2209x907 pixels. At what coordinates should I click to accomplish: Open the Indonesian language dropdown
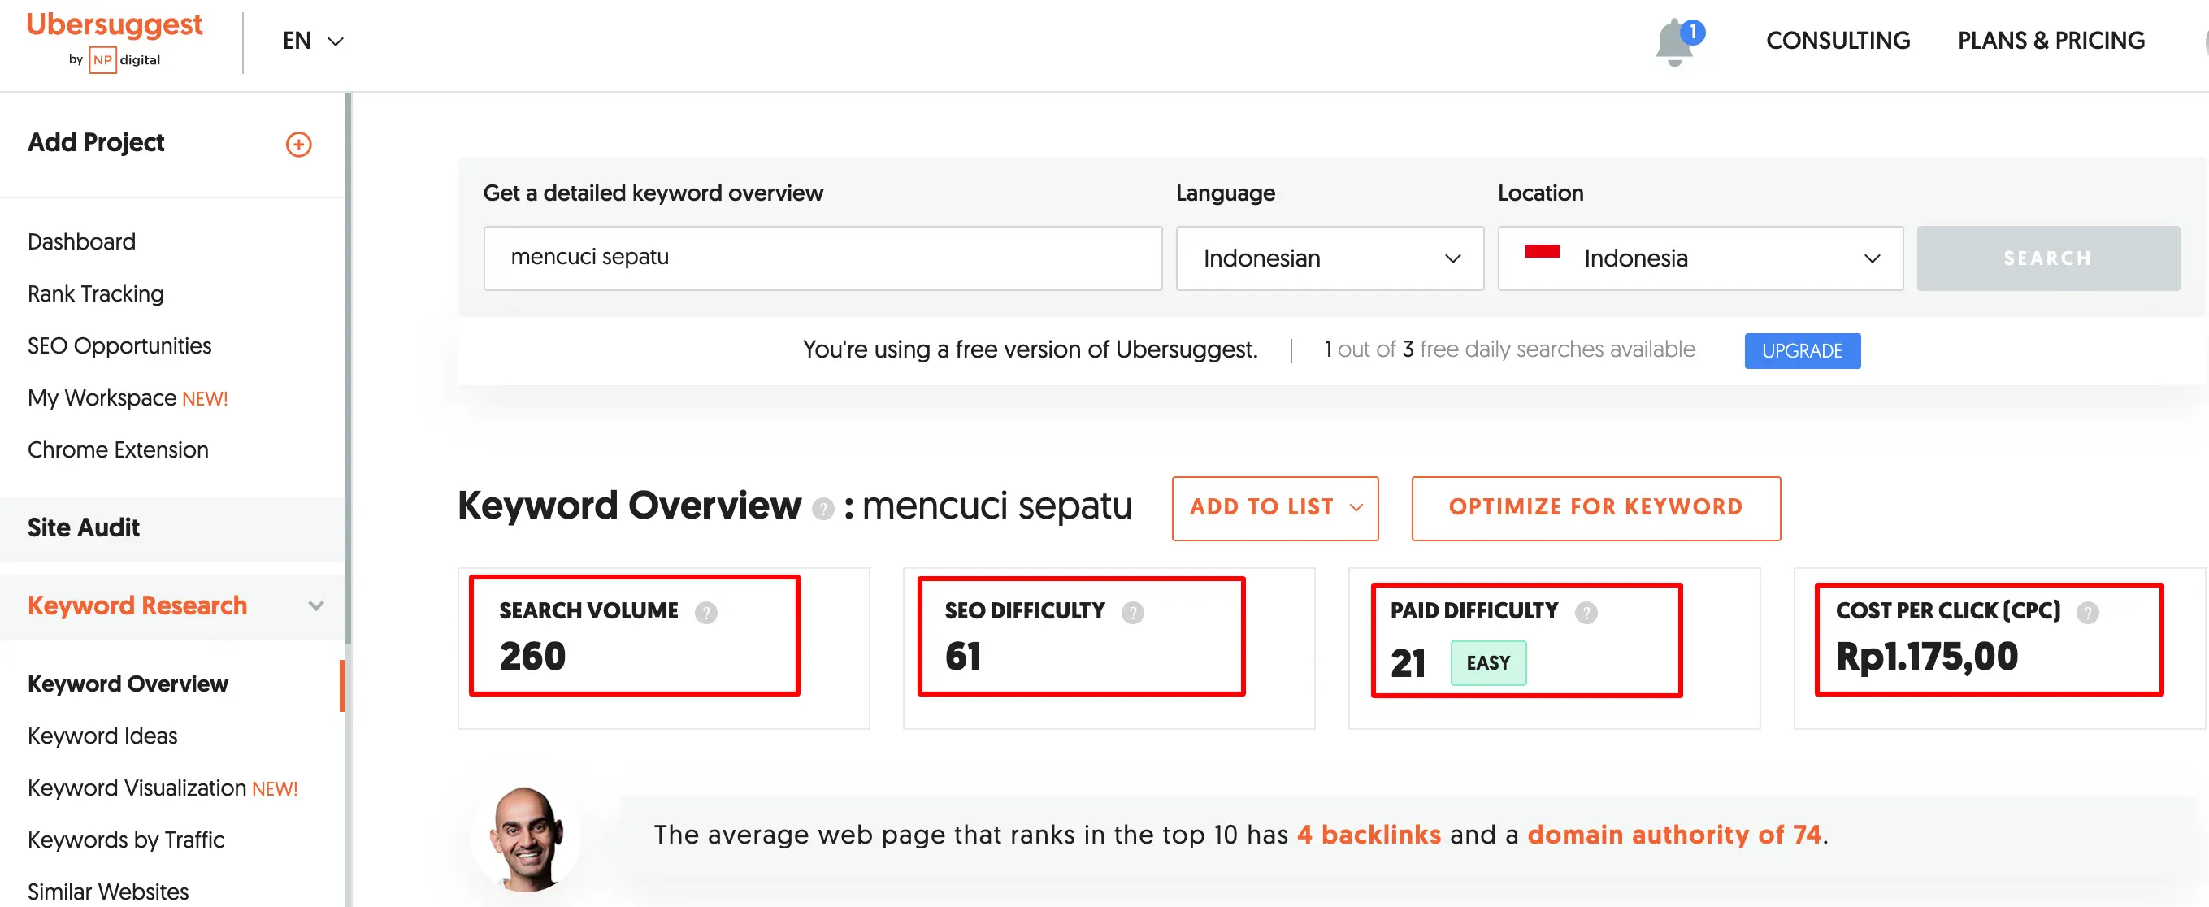click(1328, 258)
